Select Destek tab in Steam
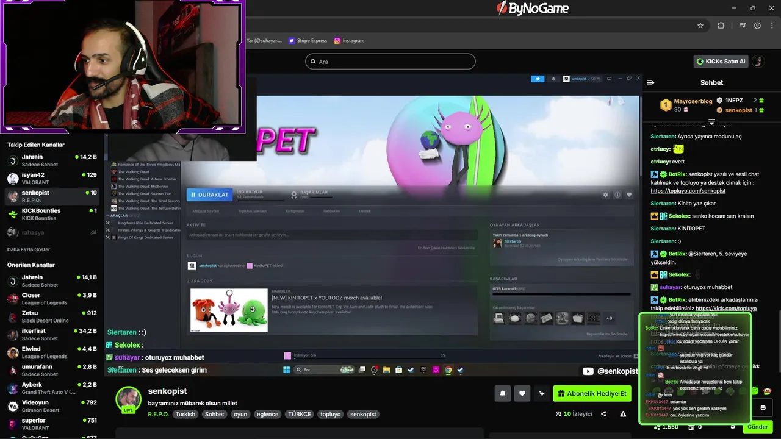This screenshot has height=439, width=781. click(x=365, y=211)
